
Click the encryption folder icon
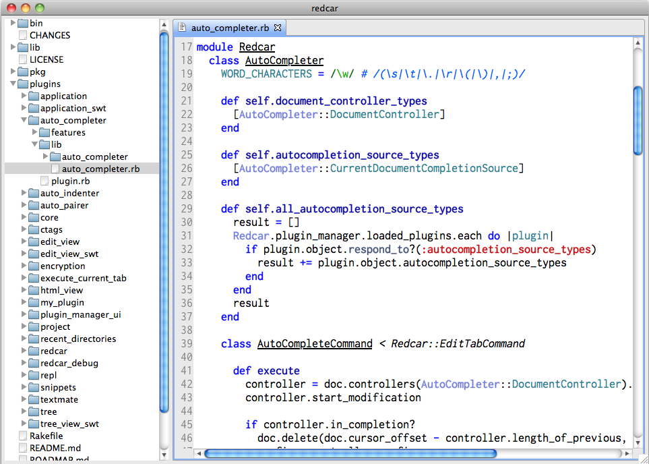click(34, 266)
